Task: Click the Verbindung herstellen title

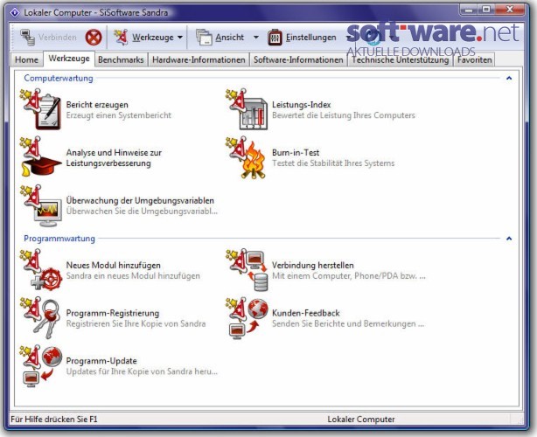Action: coord(313,265)
